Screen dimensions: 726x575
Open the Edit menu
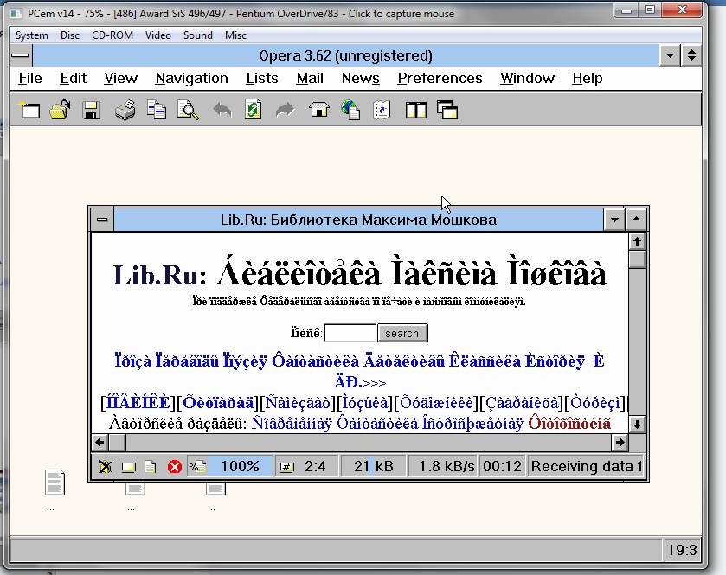pyautogui.click(x=74, y=78)
